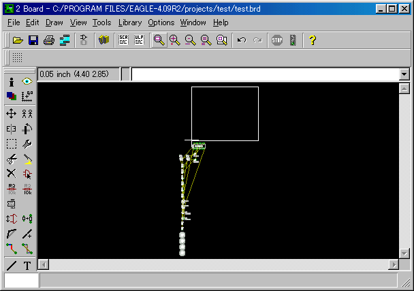Select the Route tool
Screen dimensions: 414x291
[x=12, y=249]
